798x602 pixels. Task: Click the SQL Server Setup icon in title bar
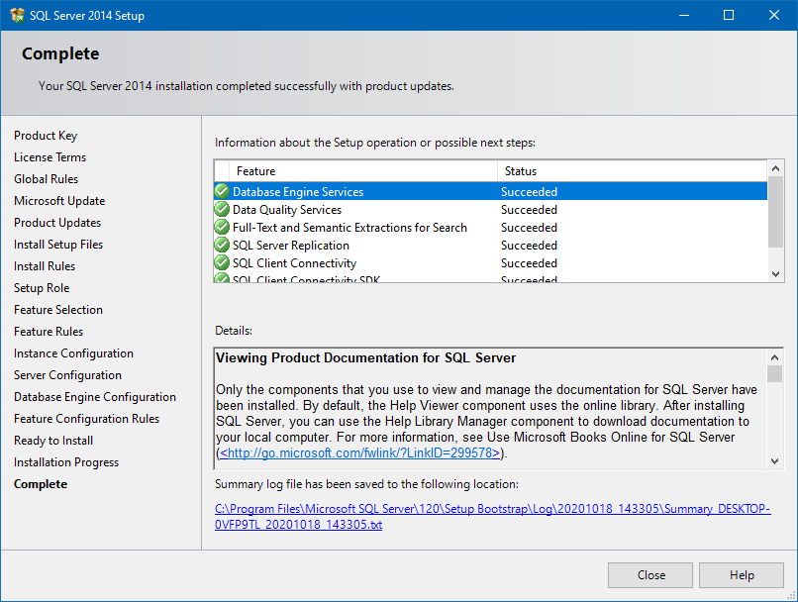(16, 15)
